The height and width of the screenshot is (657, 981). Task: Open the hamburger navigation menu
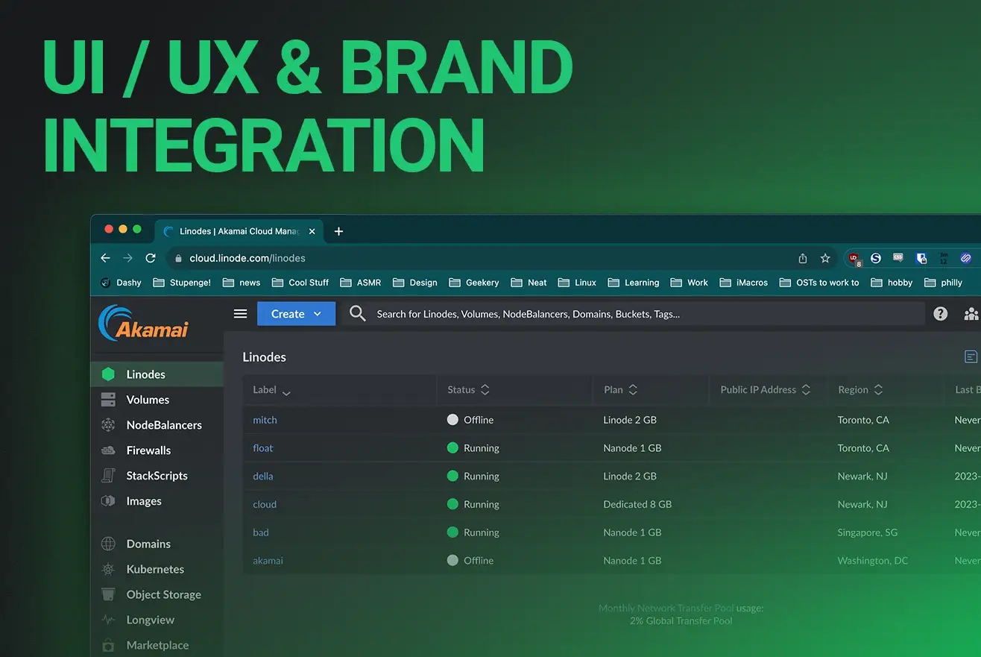[240, 314]
